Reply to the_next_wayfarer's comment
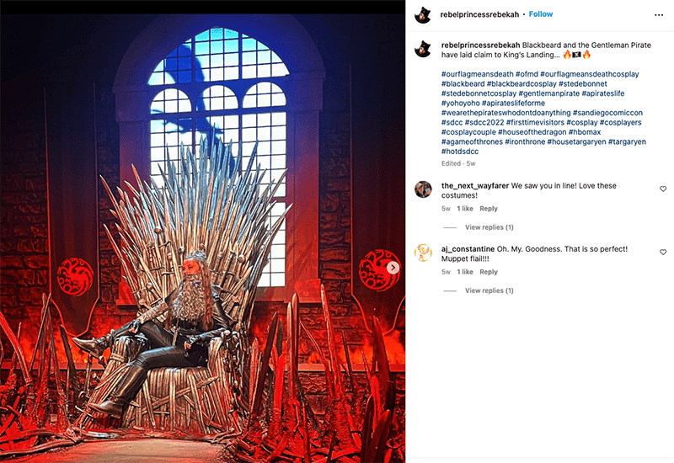Screen dimensions: 674x463 pos(489,209)
